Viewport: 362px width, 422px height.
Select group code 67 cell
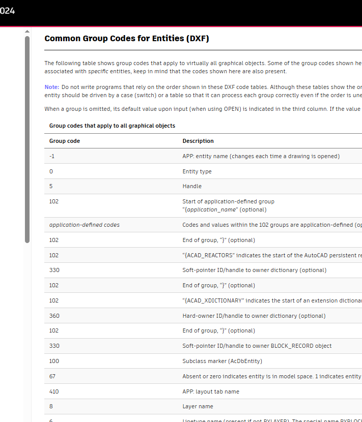pyautogui.click(x=52, y=377)
